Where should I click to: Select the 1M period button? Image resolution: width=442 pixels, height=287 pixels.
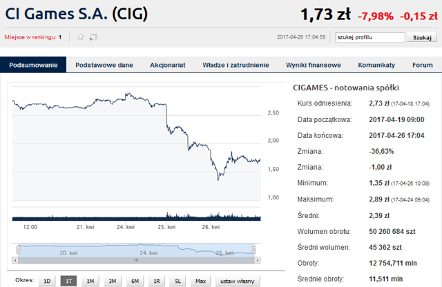pyautogui.click(x=90, y=281)
